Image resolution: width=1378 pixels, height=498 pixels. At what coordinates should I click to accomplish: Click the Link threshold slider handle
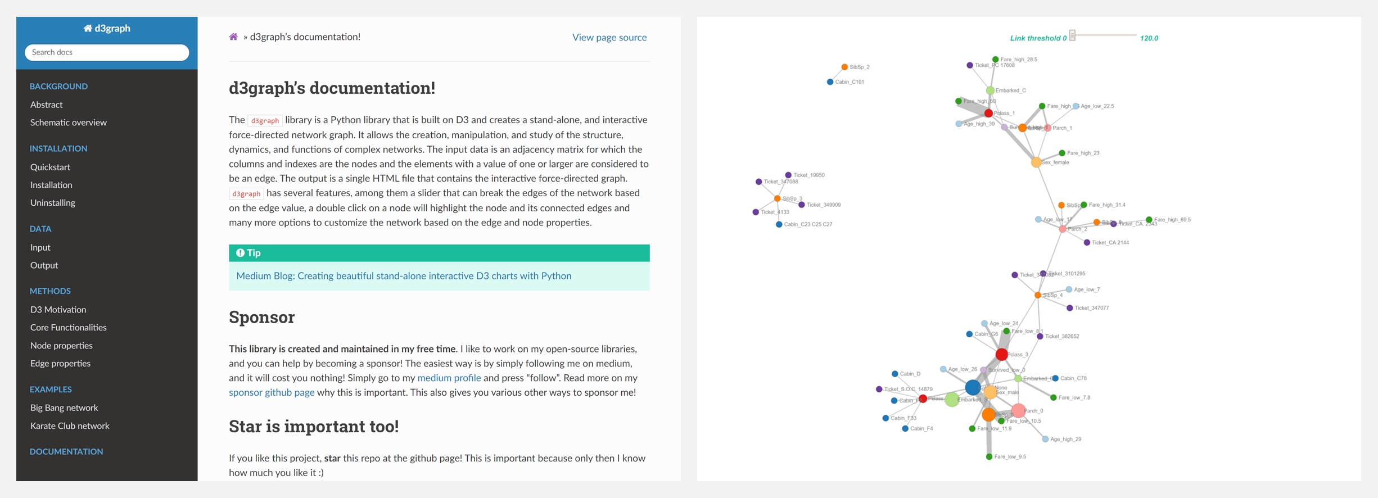click(x=1073, y=35)
